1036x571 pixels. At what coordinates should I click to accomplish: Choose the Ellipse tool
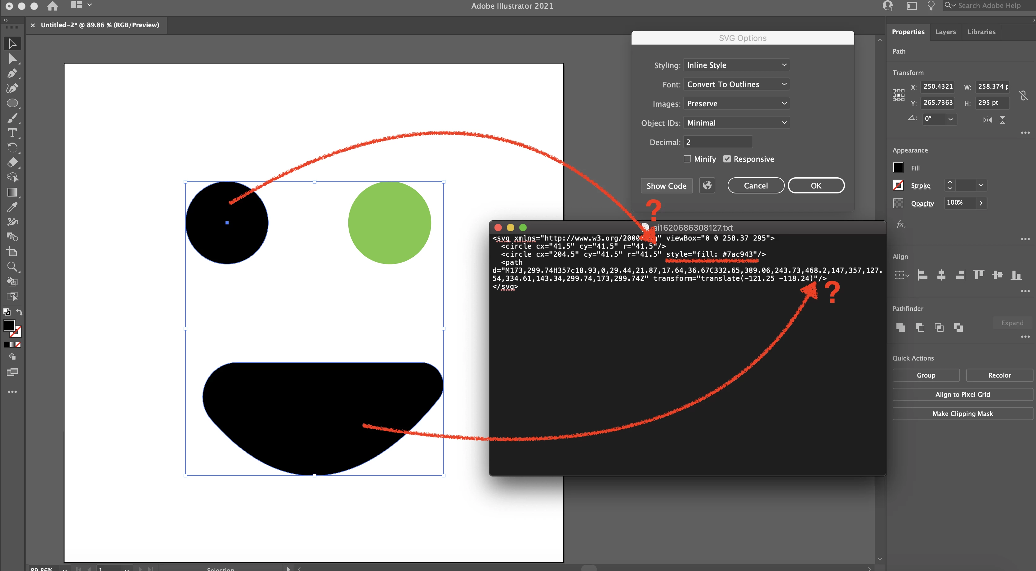coord(12,103)
